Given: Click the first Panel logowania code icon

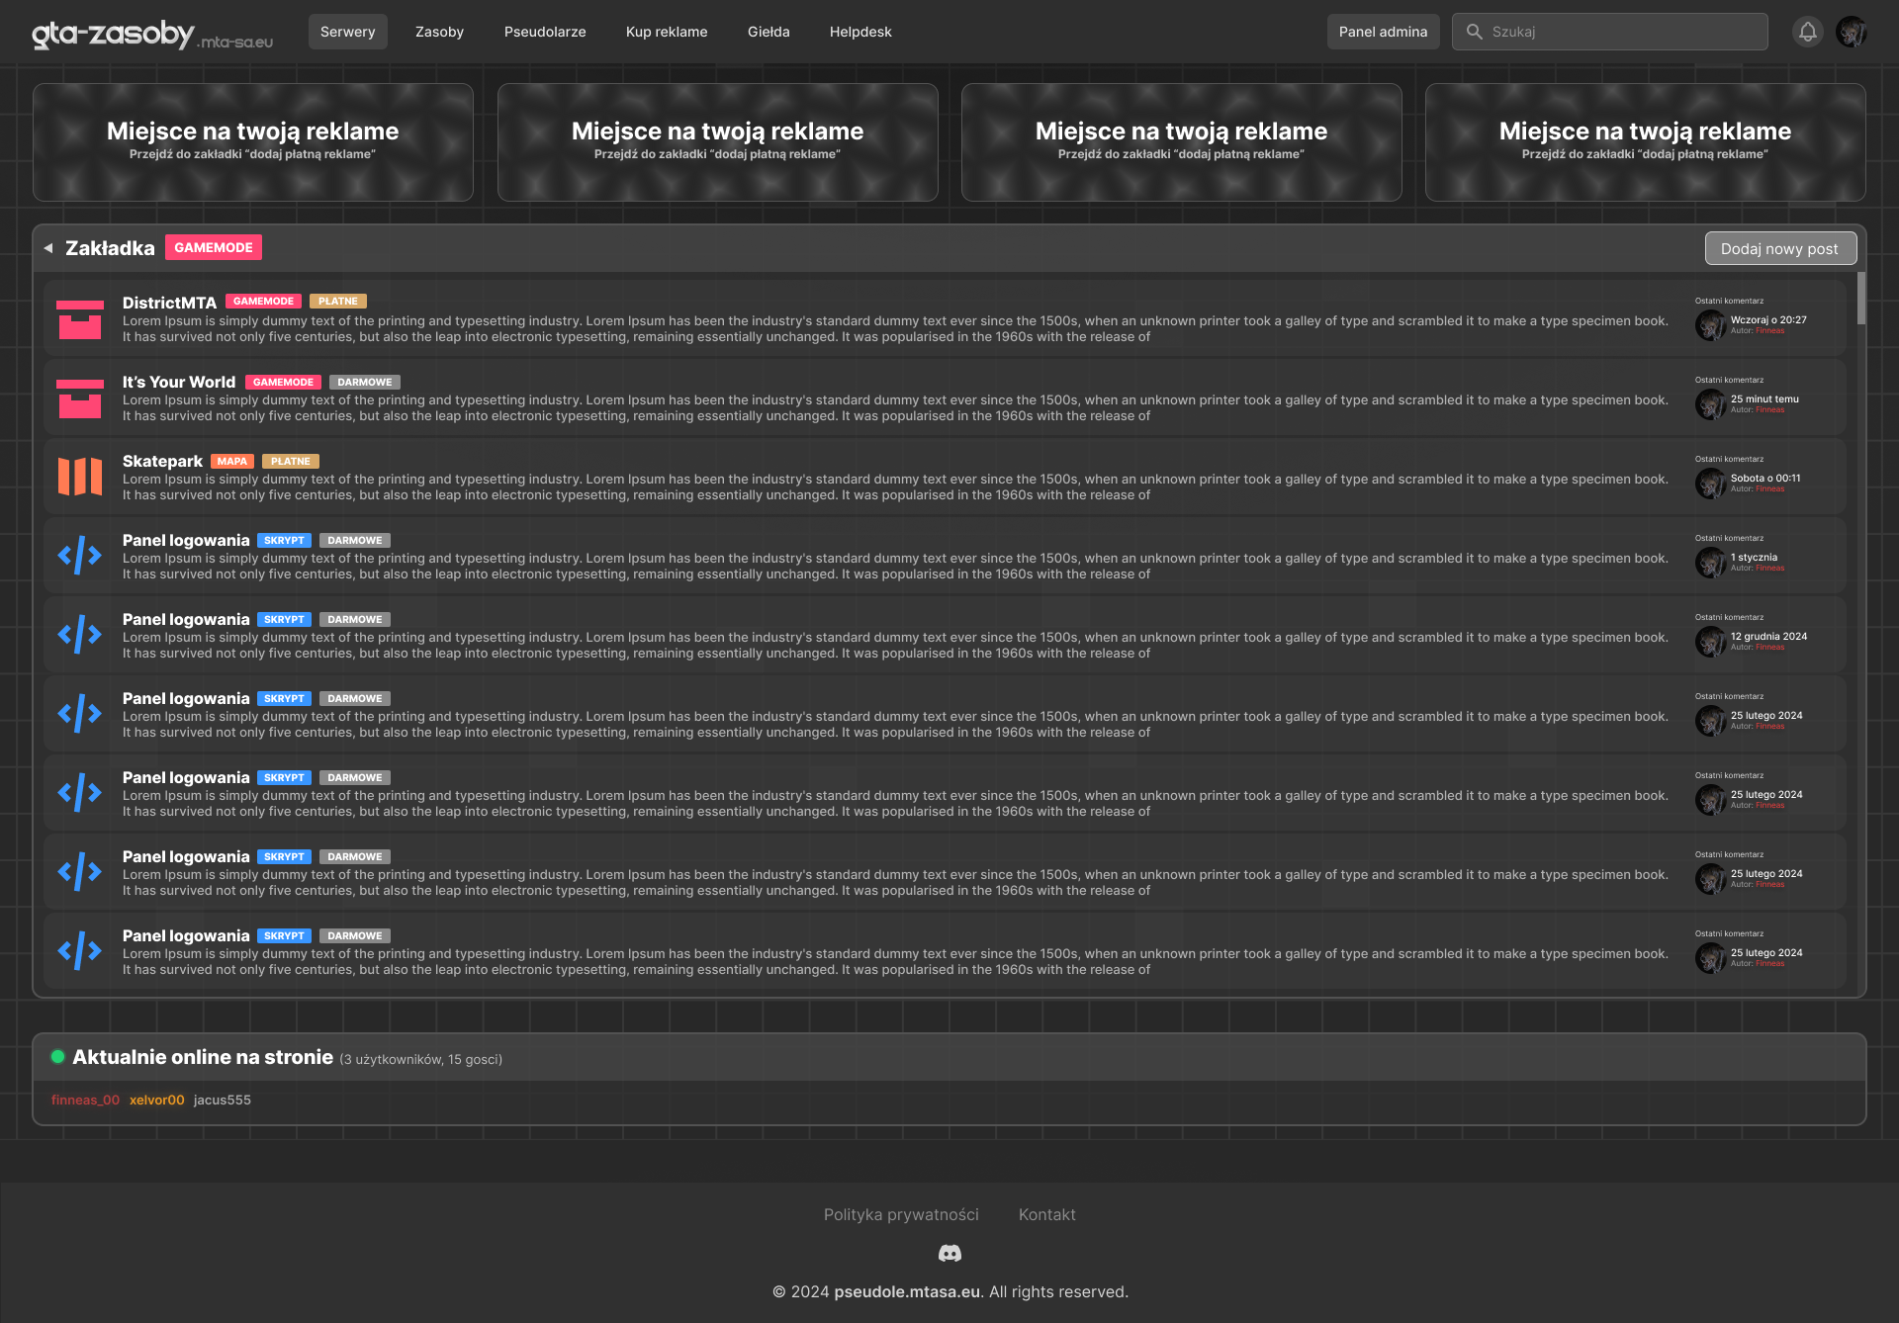Looking at the screenshot, I should (80, 556).
